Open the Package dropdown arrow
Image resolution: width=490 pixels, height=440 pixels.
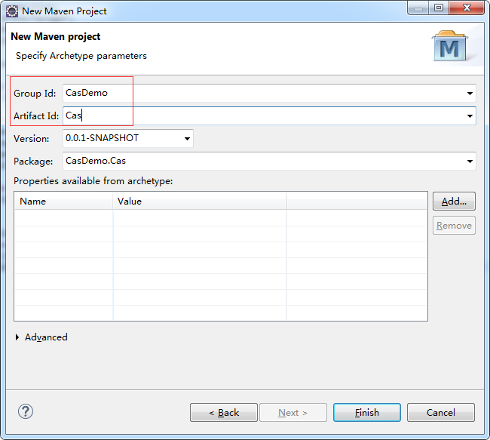(x=470, y=162)
